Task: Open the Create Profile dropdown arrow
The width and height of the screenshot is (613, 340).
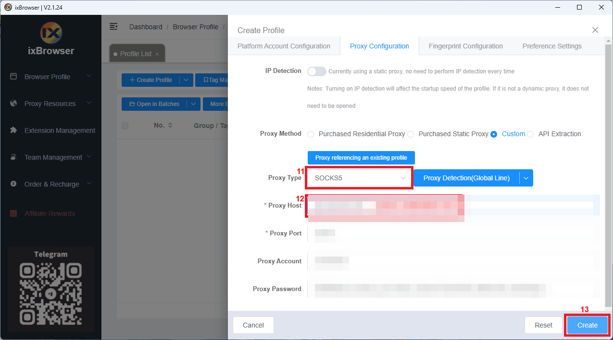Action: (x=187, y=80)
